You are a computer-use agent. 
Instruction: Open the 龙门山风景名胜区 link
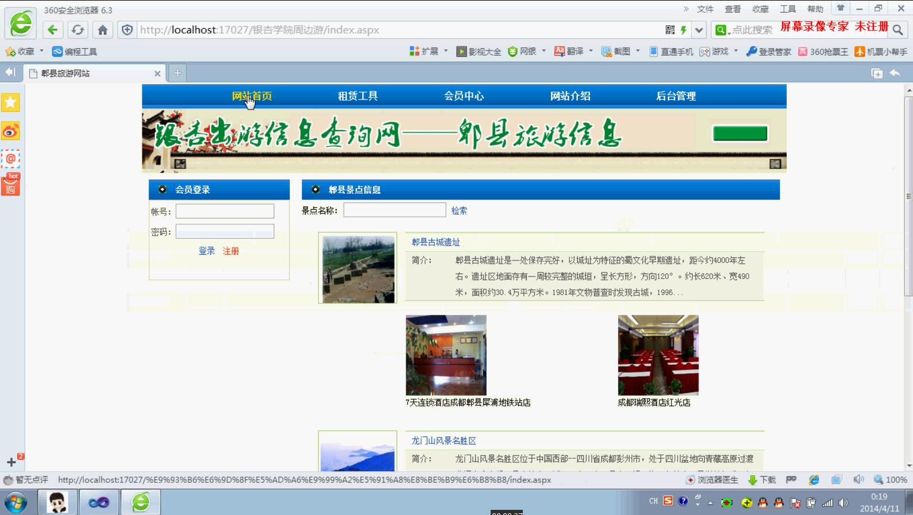click(444, 440)
